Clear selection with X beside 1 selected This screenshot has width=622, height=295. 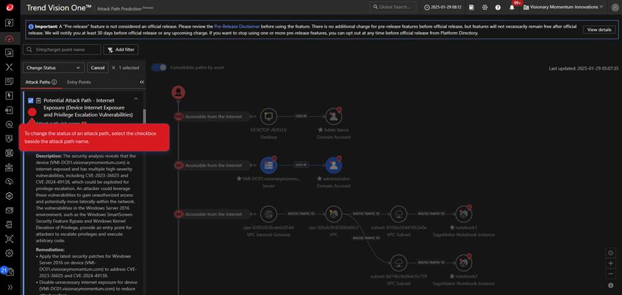click(114, 68)
